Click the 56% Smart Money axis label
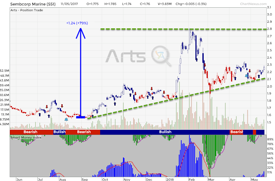The width and height of the screenshot is (275, 181). [270, 154]
